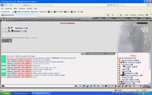Click private-message arrow icon for Escobar
Image resolution: width=152 pixels, height=95 pixels.
point(119,64)
